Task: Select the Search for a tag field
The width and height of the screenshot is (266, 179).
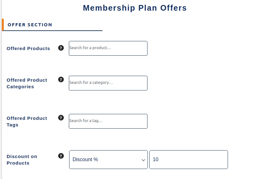Action: 108,121
